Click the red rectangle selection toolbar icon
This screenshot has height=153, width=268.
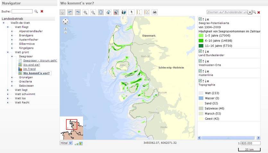point(116,12)
